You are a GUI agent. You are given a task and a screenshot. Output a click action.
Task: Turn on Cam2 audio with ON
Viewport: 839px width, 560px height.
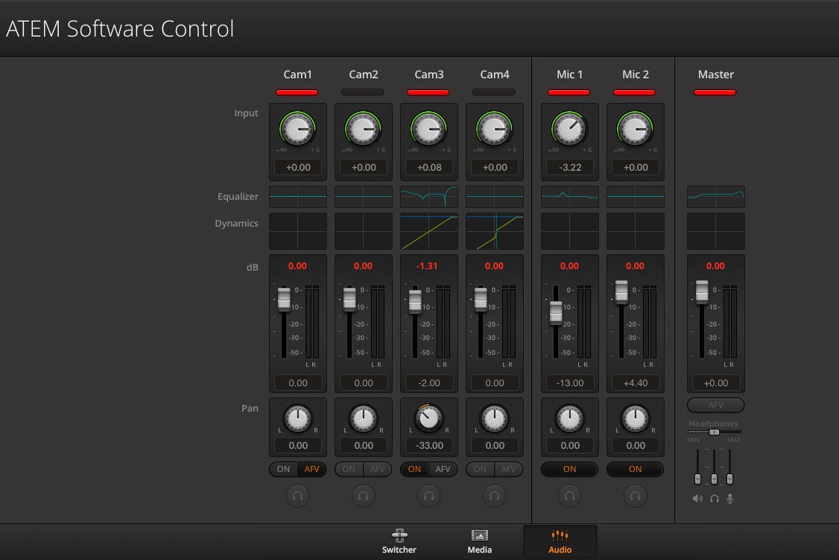pyautogui.click(x=349, y=469)
